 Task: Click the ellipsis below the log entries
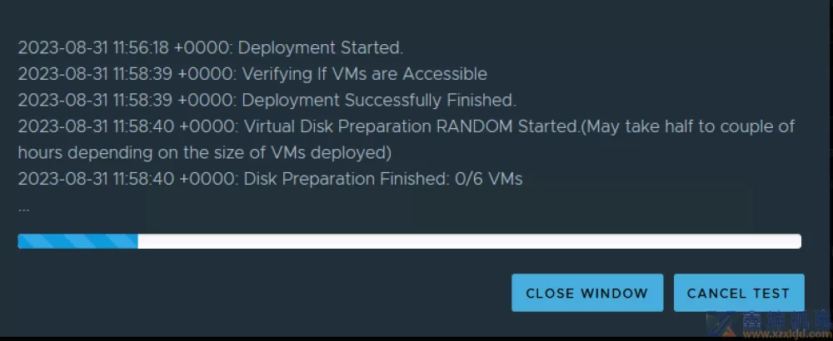[x=24, y=208]
